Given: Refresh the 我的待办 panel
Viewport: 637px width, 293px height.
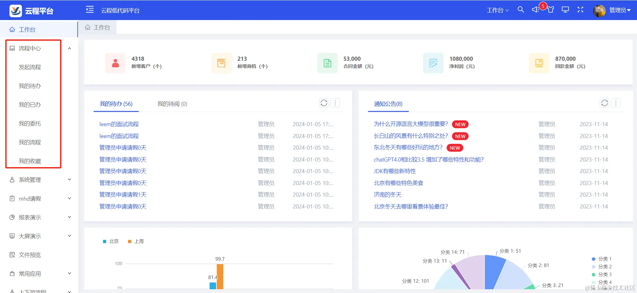Looking at the screenshot, I should tap(324, 103).
